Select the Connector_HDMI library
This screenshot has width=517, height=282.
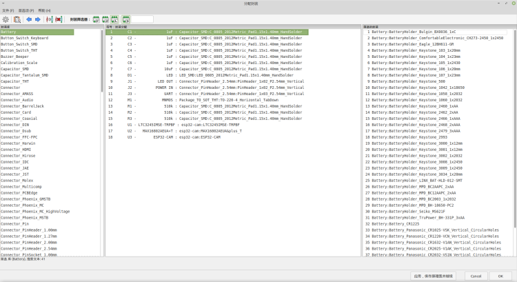tap(15, 150)
